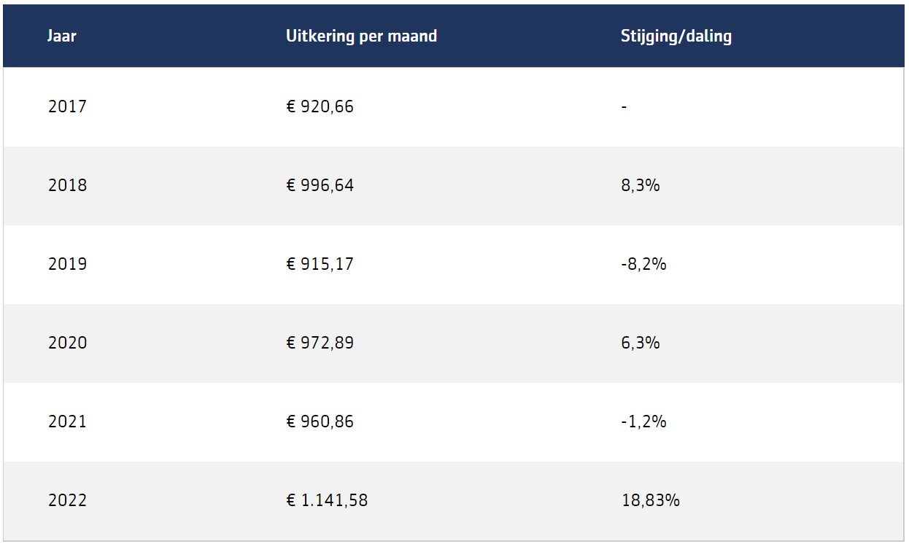Select the 2020 year cell
This screenshot has width=909, height=544.
pyautogui.click(x=67, y=343)
